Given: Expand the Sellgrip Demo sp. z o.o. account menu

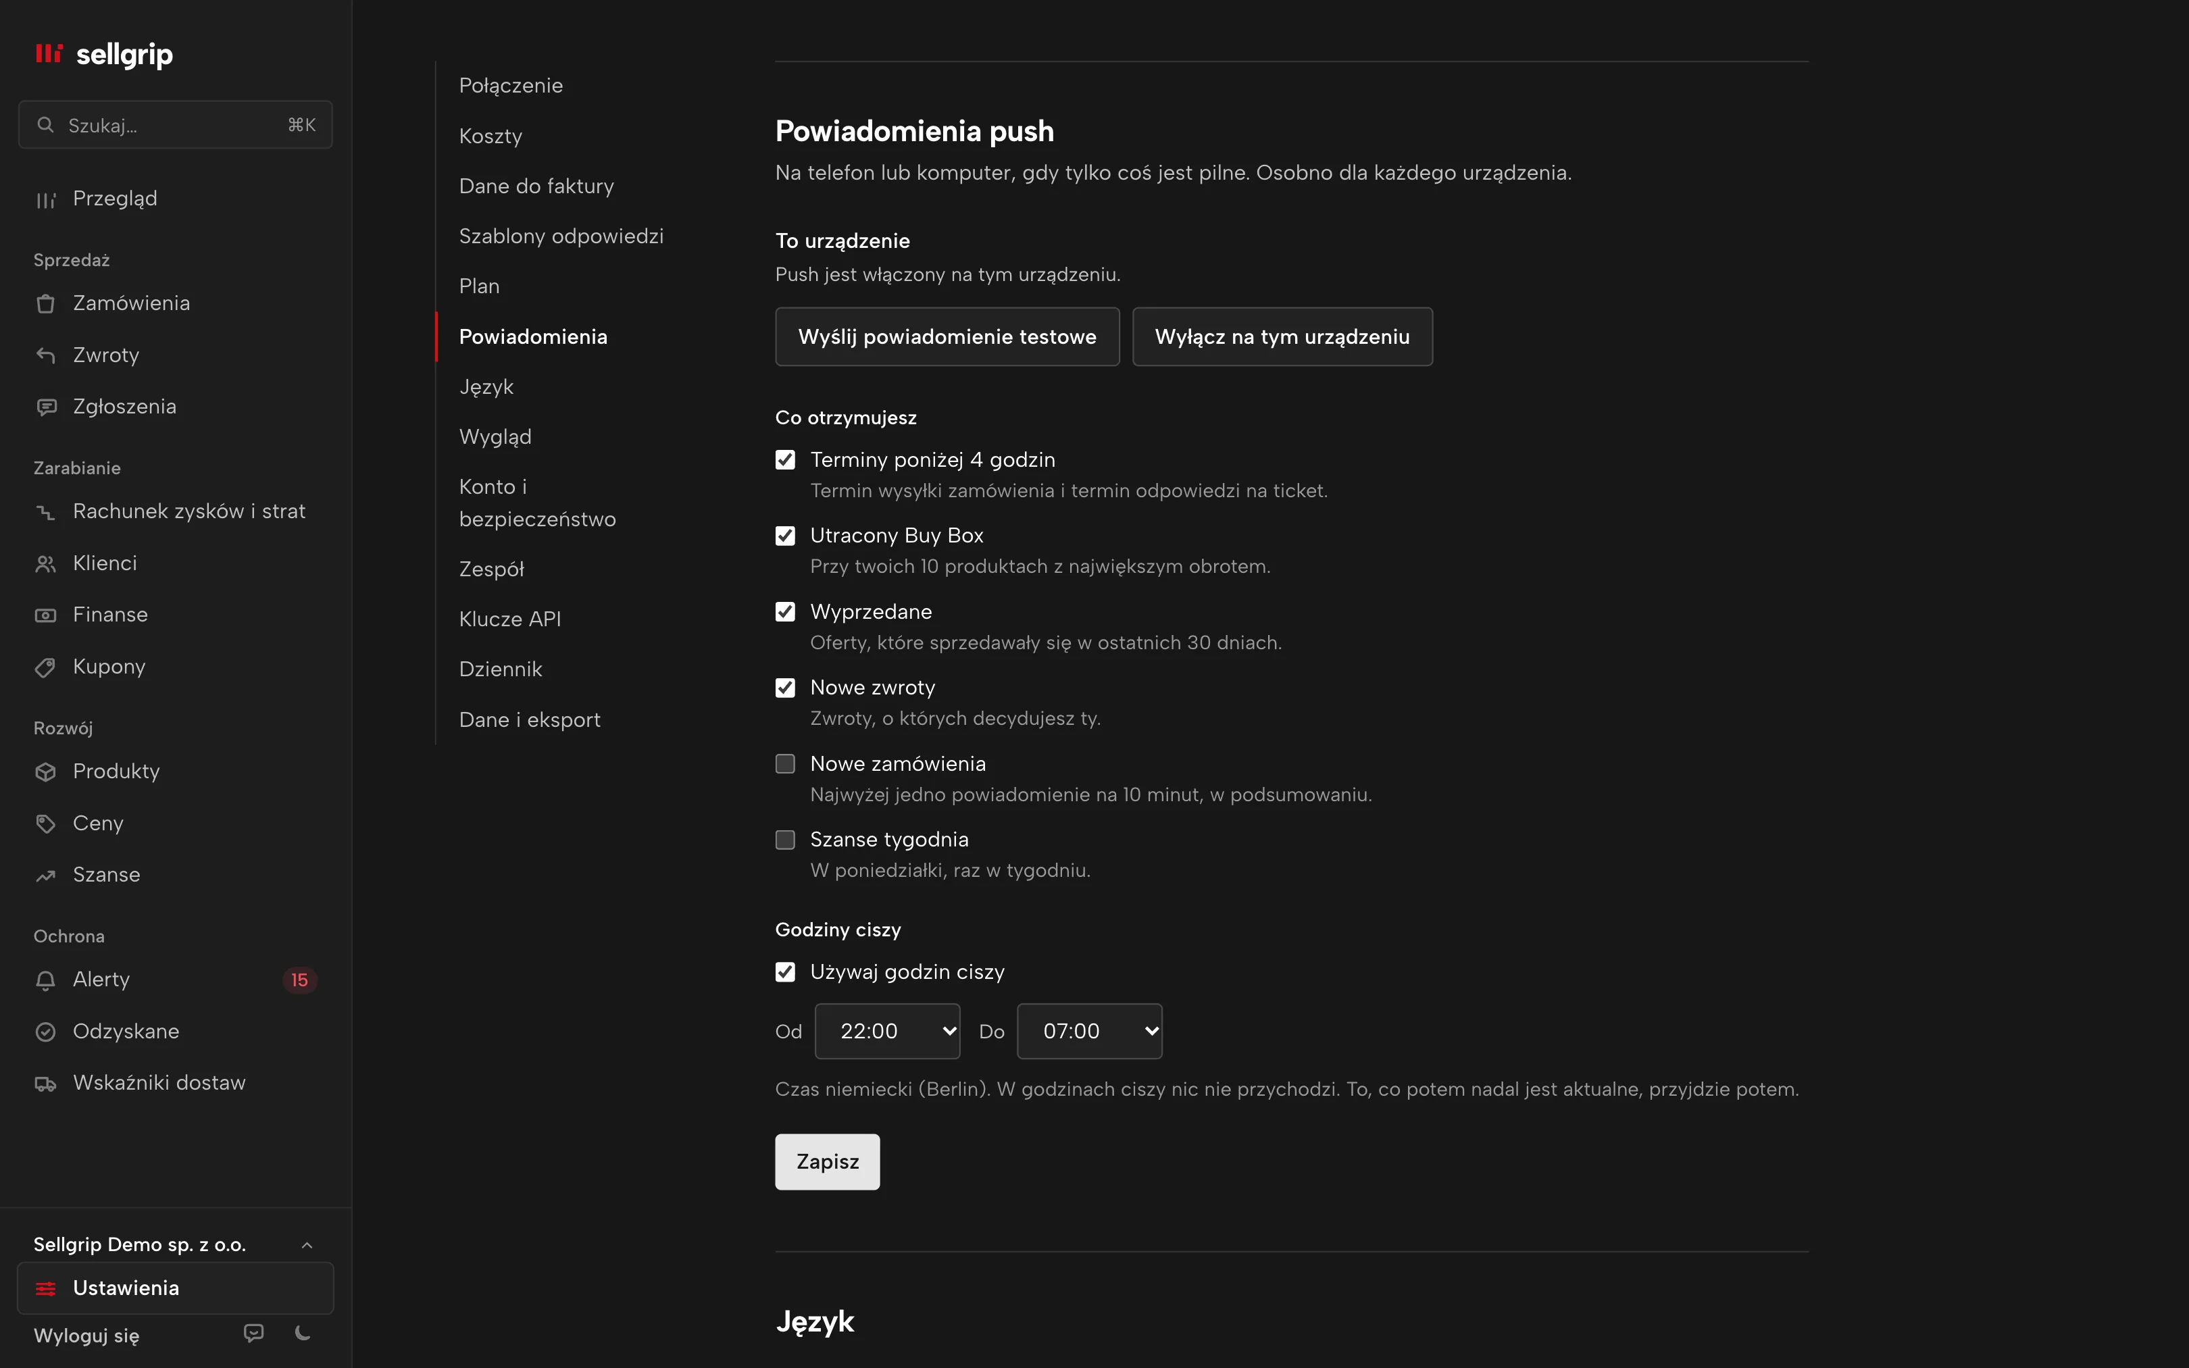Looking at the screenshot, I should [x=176, y=1244].
